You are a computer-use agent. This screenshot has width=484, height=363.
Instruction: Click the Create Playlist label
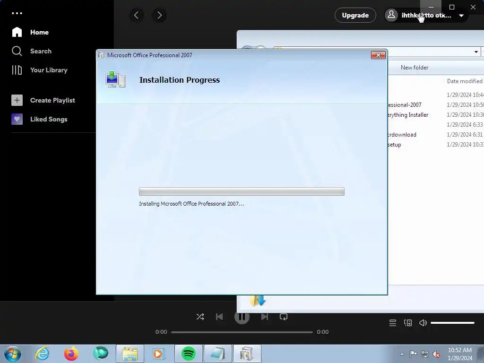click(x=52, y=100)
